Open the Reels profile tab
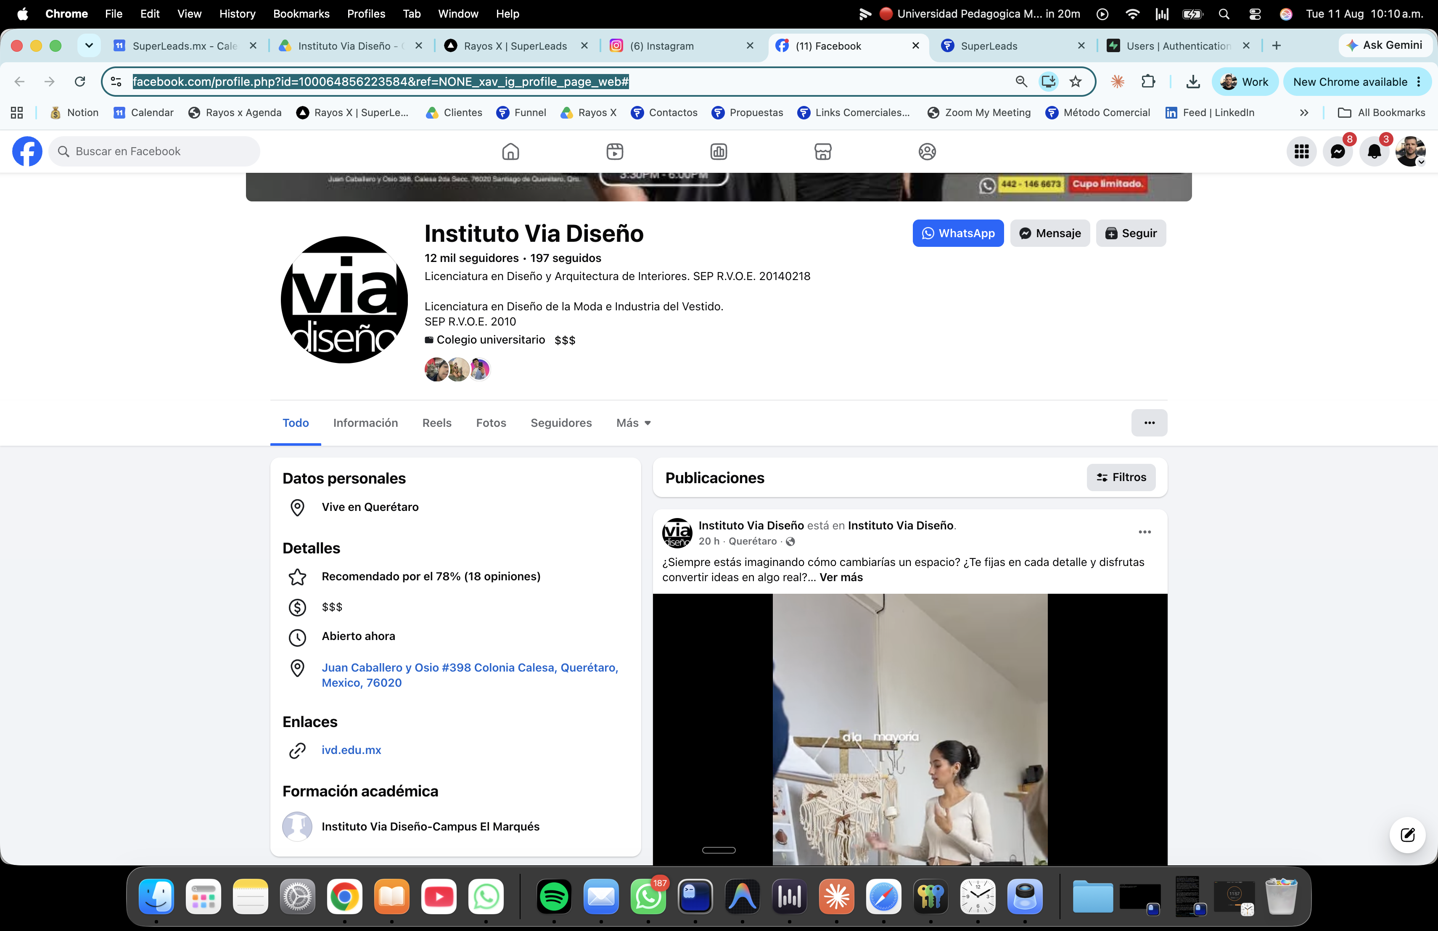 click(x=437, y=423)
